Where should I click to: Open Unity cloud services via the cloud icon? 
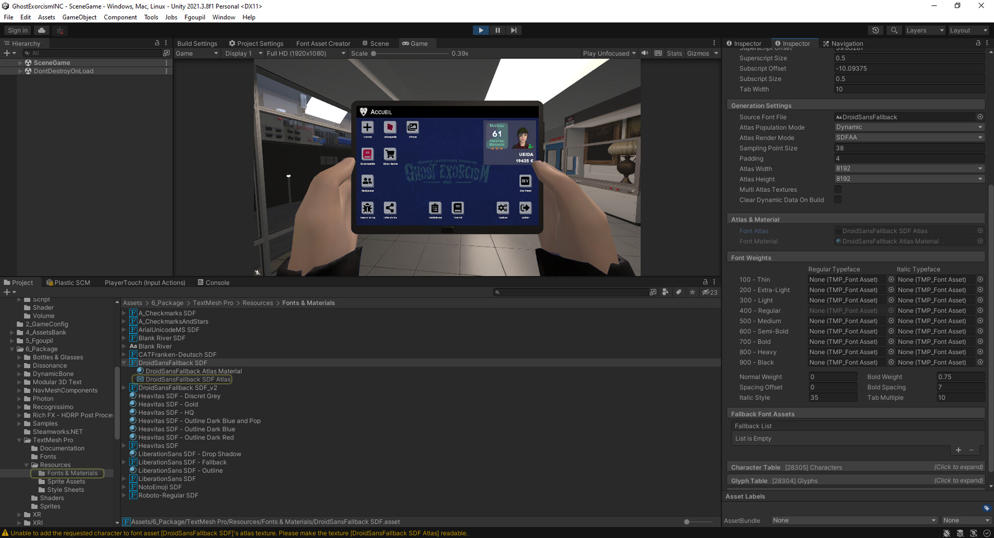[42, 30]
